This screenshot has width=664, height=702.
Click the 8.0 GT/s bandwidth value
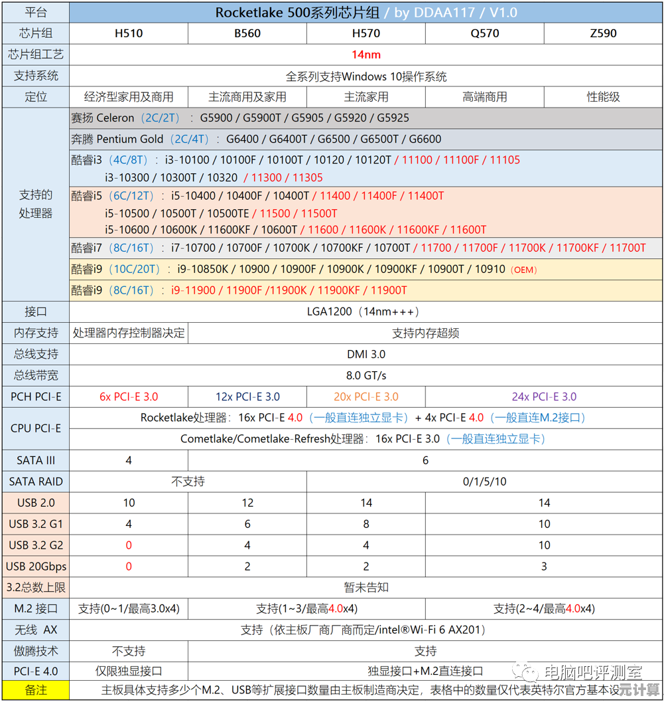(x=366, y=375)
